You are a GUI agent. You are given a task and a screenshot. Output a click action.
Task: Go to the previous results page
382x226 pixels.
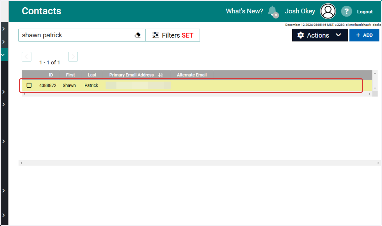tap(26, 57)
